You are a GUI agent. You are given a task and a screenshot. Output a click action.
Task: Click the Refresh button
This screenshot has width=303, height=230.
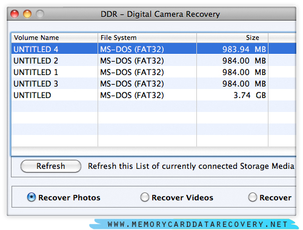(x=51, y=166)
